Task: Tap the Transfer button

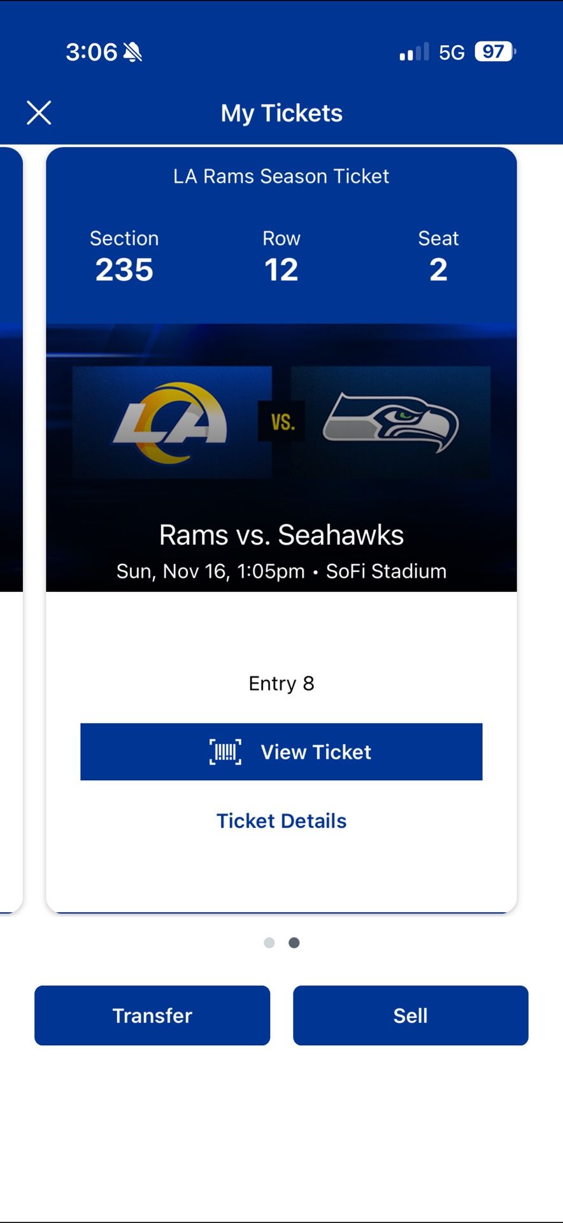Action: tap(152, 1015)
